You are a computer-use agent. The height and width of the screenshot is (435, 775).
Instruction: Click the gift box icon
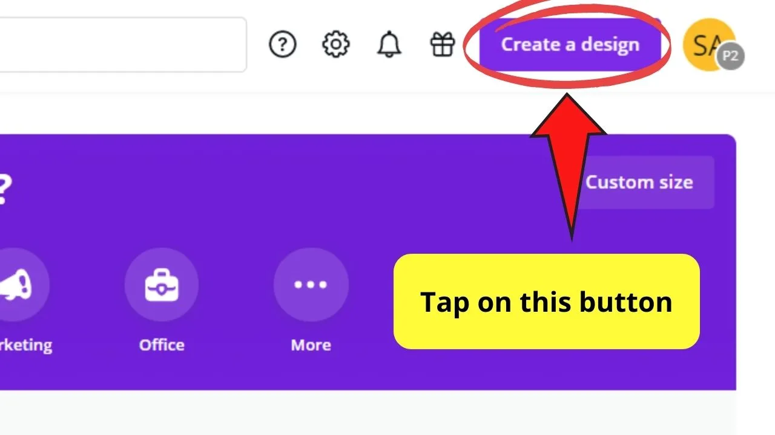point(442,45)
